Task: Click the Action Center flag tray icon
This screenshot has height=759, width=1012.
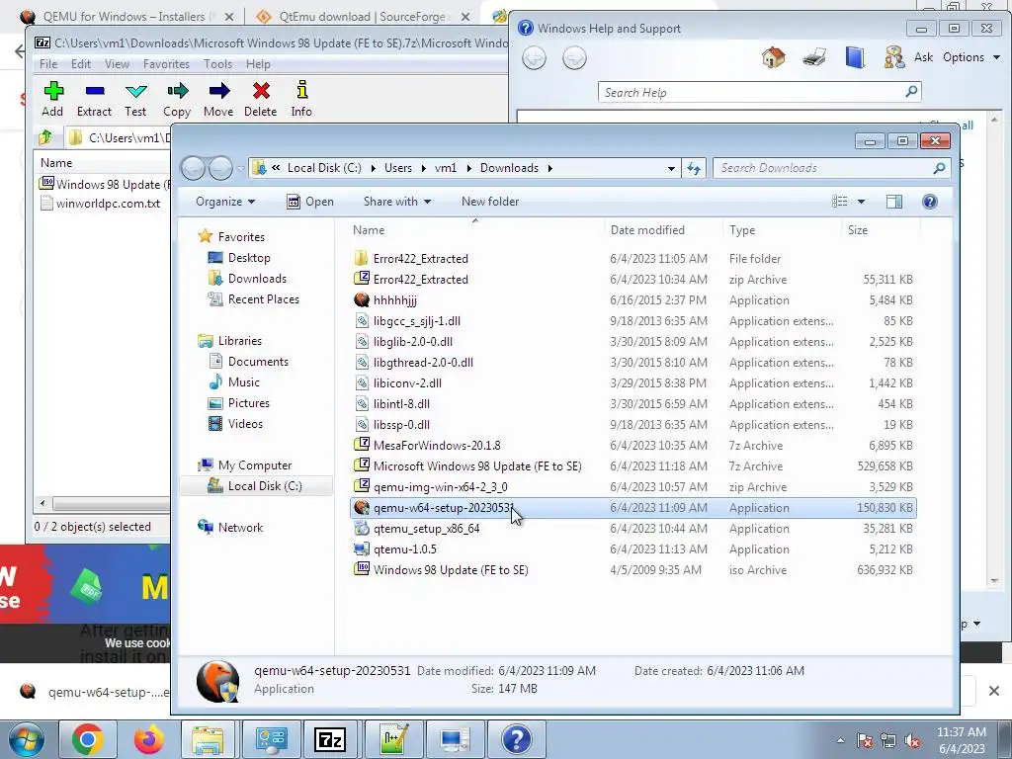Action: pos(865,741)
